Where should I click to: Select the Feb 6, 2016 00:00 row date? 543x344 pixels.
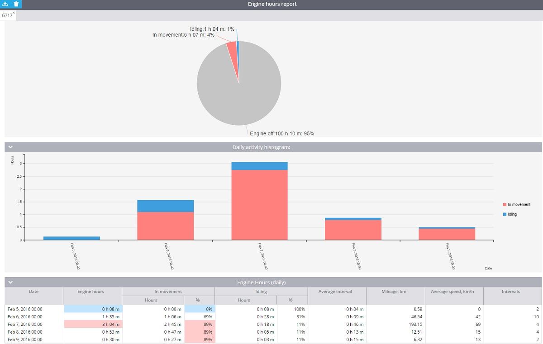coord(25,317)
